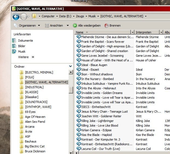The image size is (170, 154).
Task: Navigate to Data (E:) breadcrumb
Action: point(65,16)
